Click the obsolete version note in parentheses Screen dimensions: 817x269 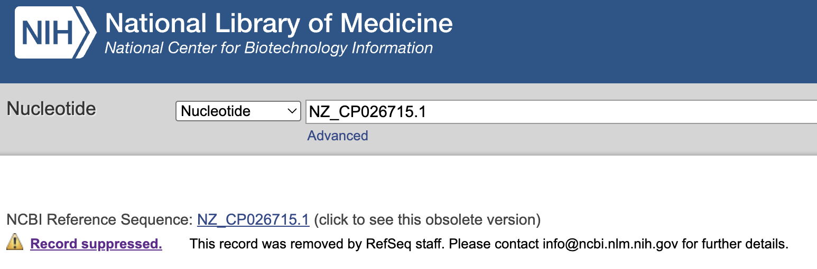pos(428,219)
